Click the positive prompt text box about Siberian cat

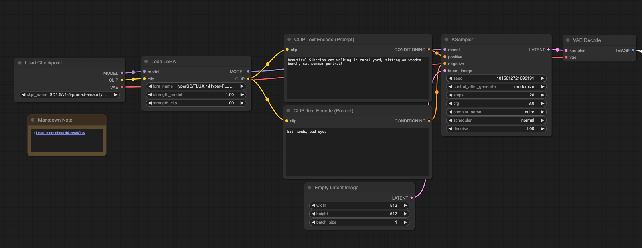pos(358,78)
